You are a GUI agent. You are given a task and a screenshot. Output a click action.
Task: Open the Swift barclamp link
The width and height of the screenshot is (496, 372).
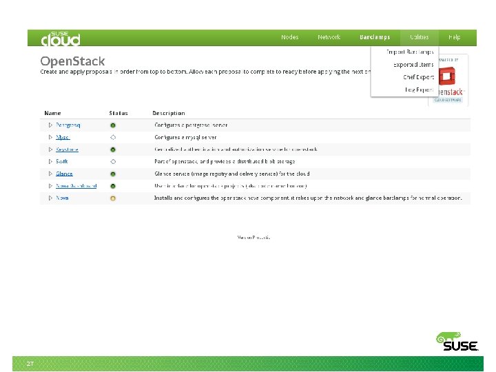click(62, 161)
